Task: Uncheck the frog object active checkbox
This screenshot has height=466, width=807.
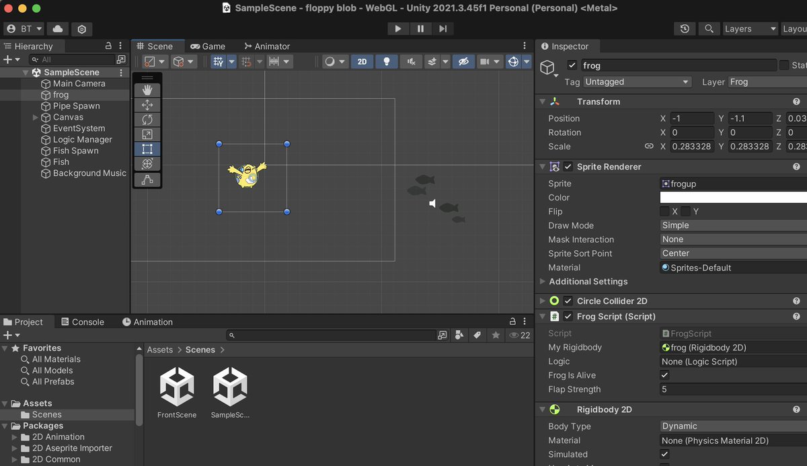Action: pos(572,65)
